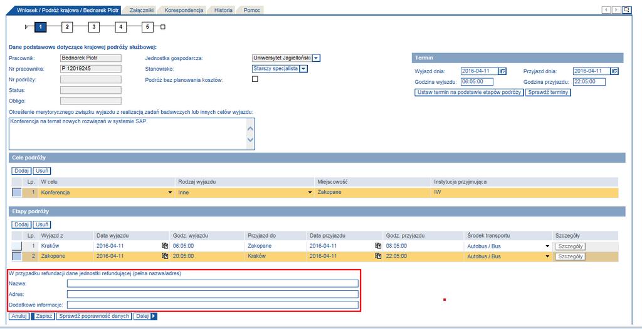Open arrival date calendar in Kraków stage row
The image size is (642, 329).
point(378,246)
